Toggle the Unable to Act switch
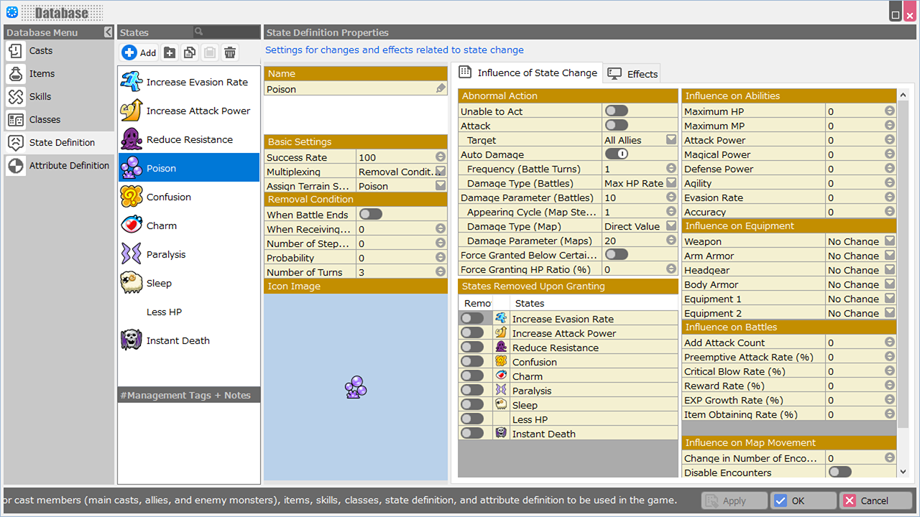The height and width of the screenshot is (517, 920). [616, 111]
